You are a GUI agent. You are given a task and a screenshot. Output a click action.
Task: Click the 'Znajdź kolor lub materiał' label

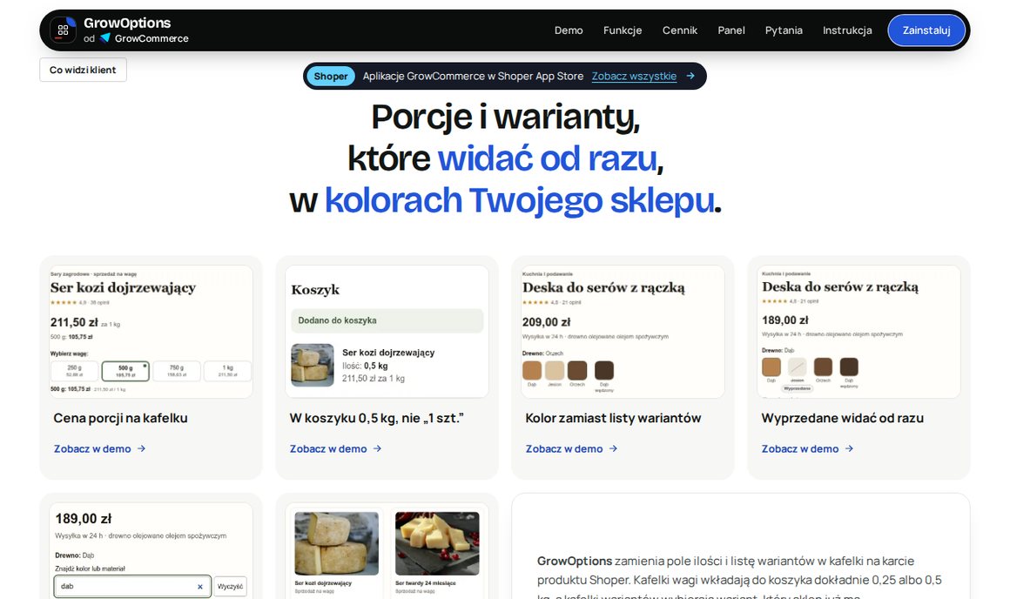pos(91,569)
